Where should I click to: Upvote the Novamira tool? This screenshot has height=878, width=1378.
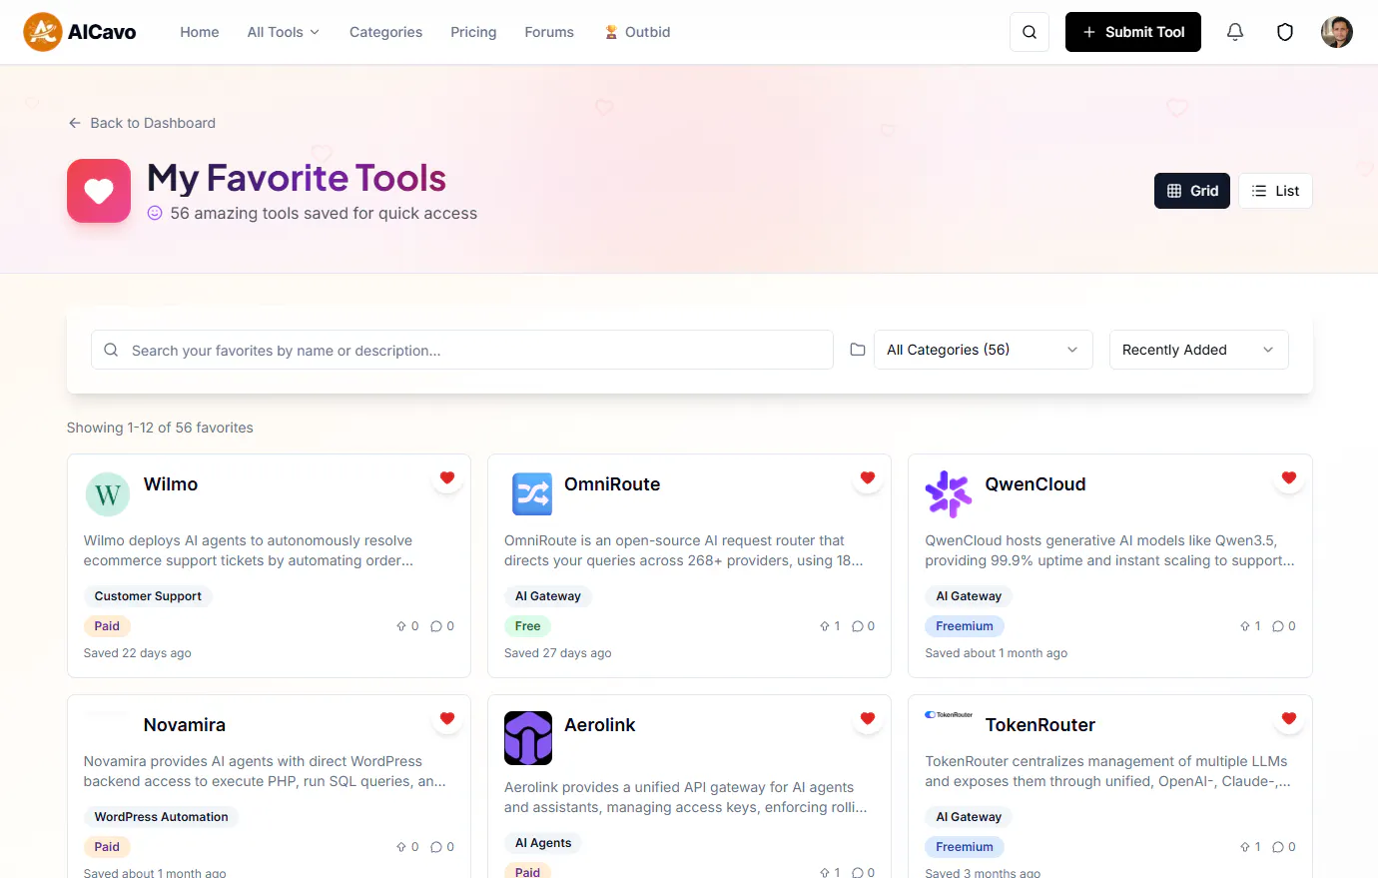click(x=407, y=847)
